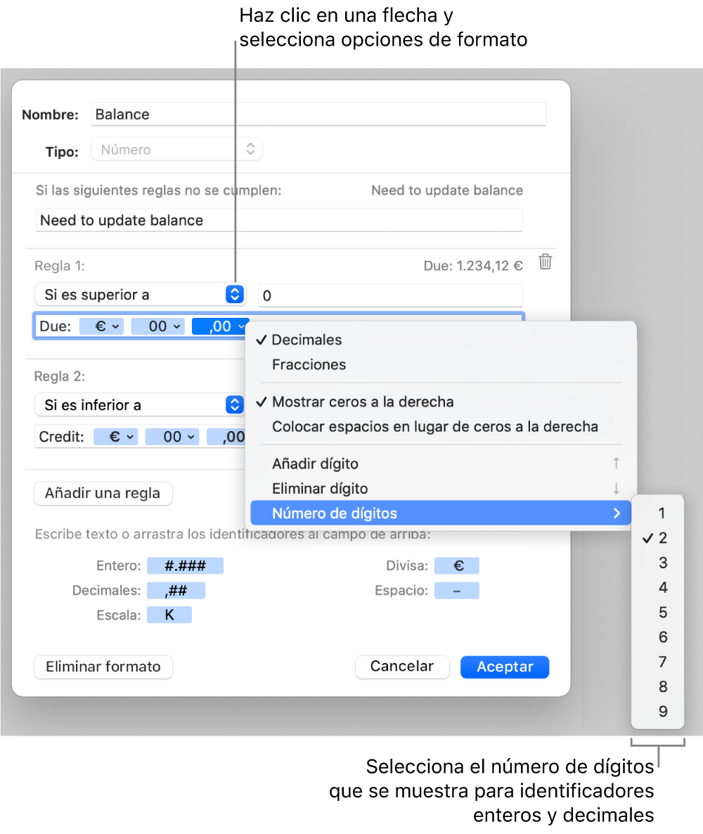Select the Espacio – token
This screenshot has height=834, width=703.
click(x=457, y=591)
